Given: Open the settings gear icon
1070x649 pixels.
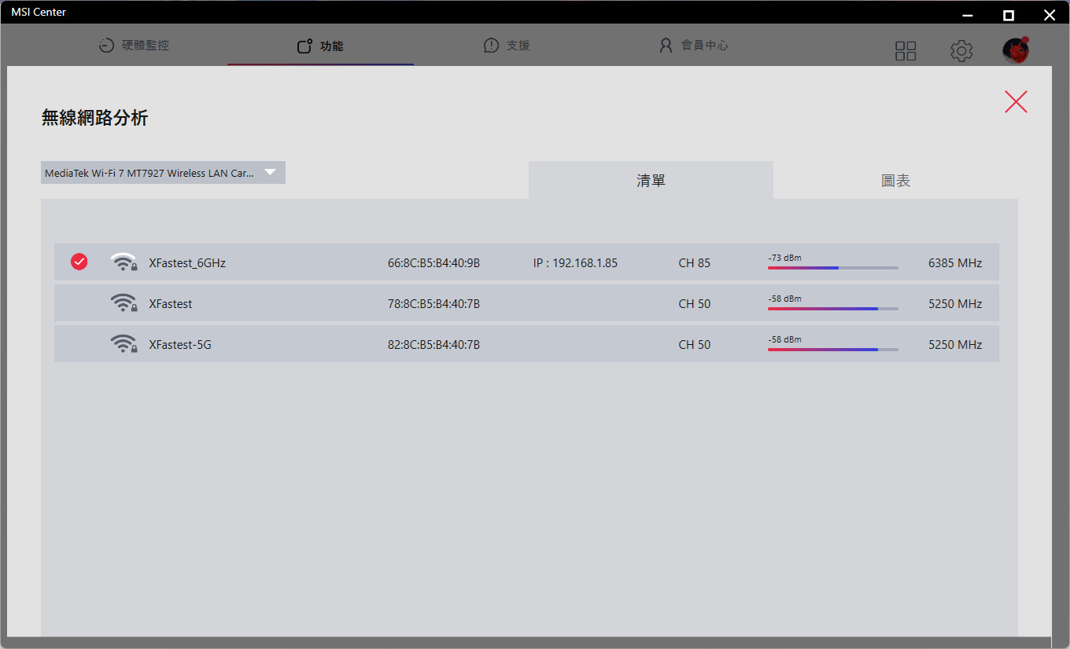Looking at the screenshot, I should pos(961,51).
